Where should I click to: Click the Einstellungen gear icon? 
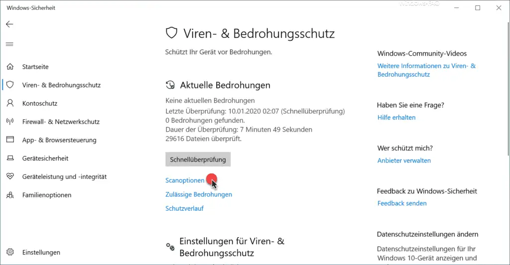10,252
